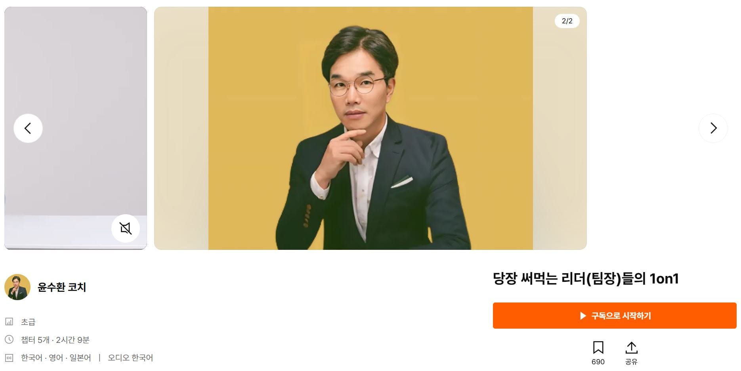Click the 챕터 5개 · 2시간 9분 info
This screenshot has width=741, height=371.
pos(55,340)
